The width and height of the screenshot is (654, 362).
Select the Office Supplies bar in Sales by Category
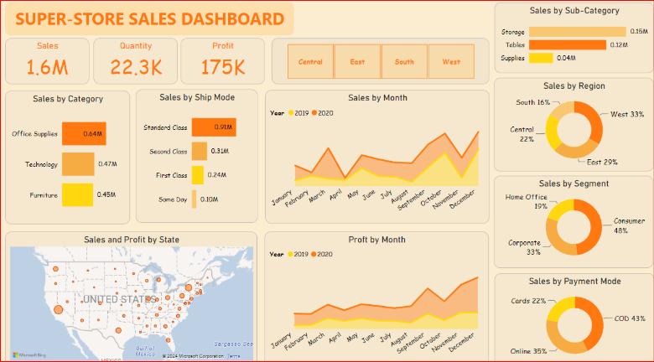coord(83,133)
